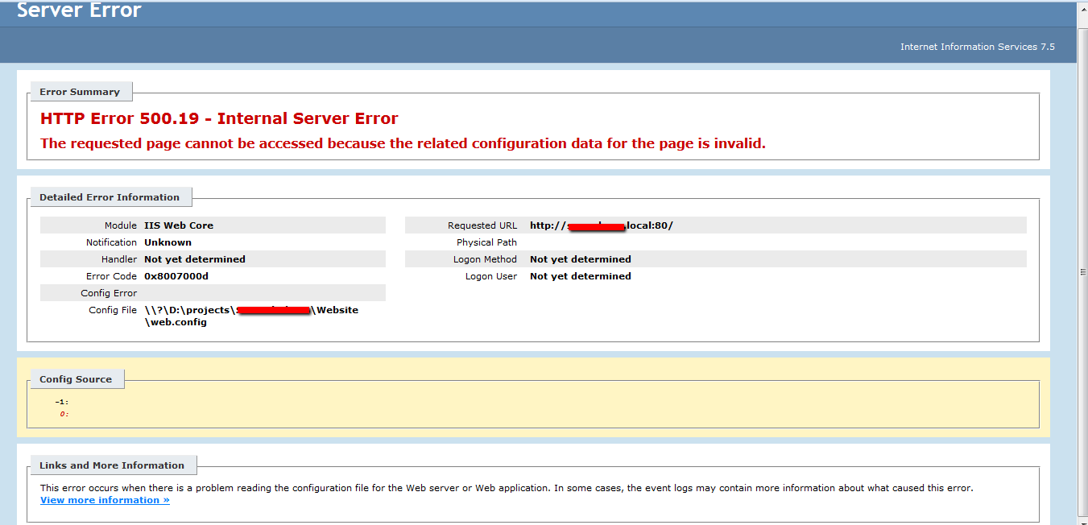Click the Links and More Information label
Viewport: 1088px width, 525px height.
[x=112, y=465]
